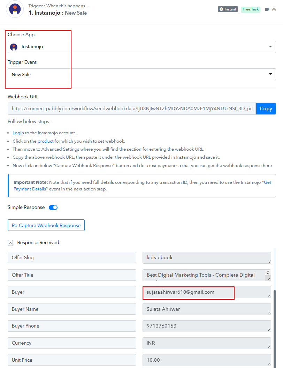Click the Webhook URL text field

point(132,109)
